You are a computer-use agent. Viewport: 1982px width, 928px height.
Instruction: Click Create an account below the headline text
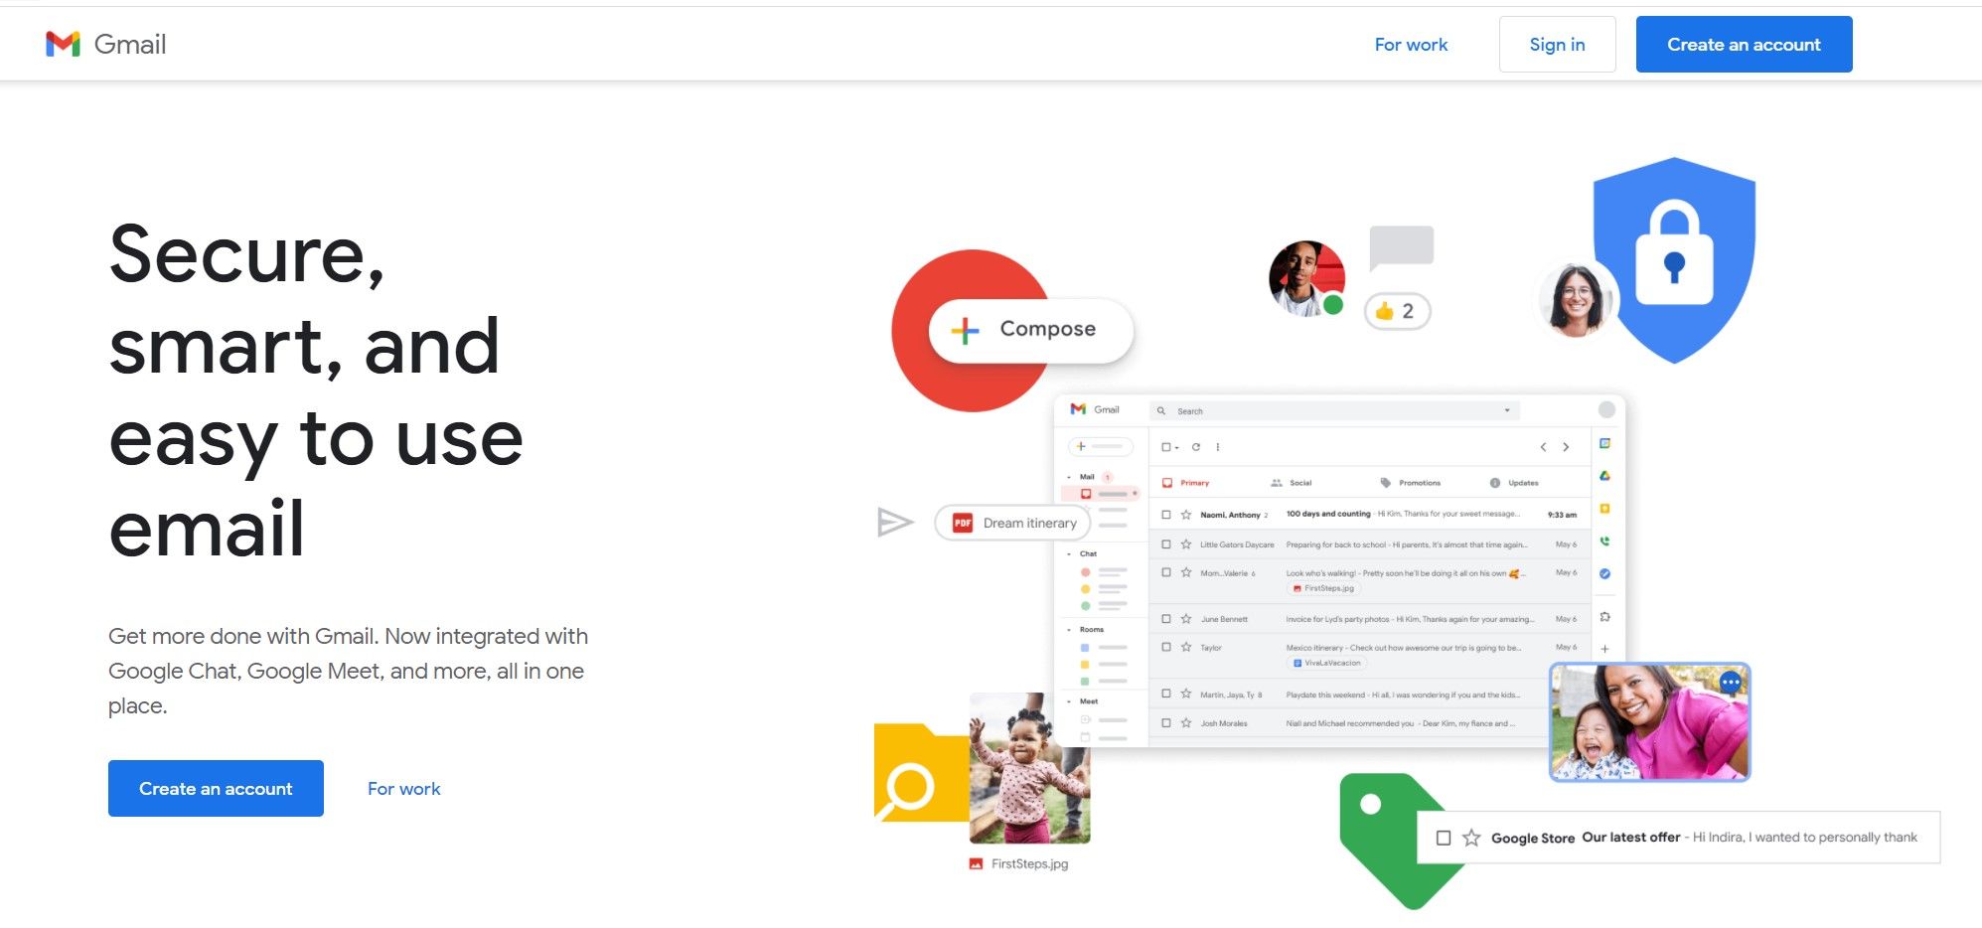click(x=216, y=788)
